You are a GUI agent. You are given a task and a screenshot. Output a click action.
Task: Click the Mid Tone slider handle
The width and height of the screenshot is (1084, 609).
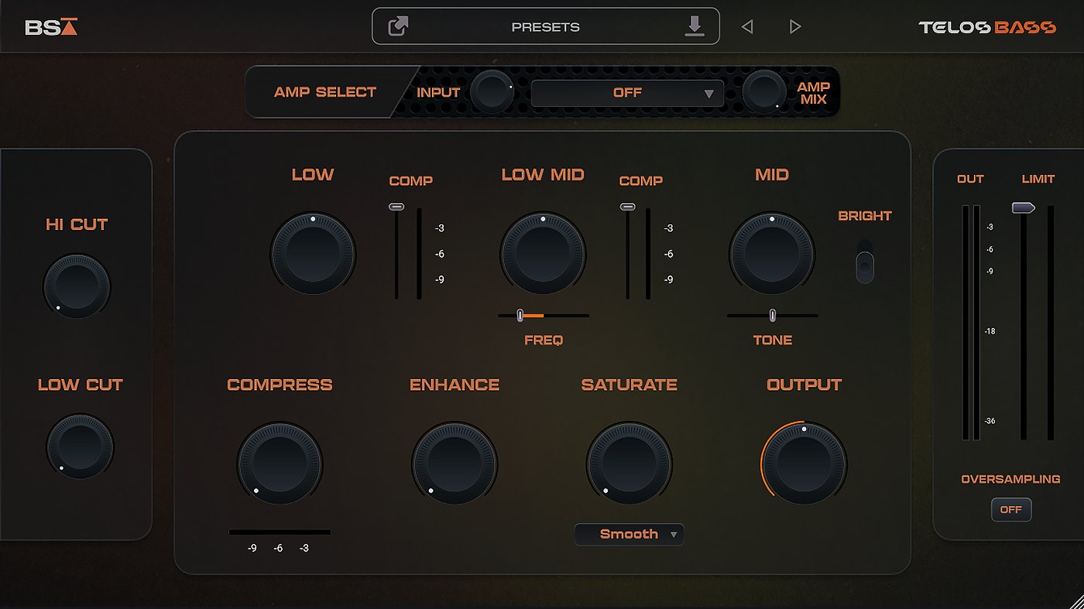click(772, 315)
